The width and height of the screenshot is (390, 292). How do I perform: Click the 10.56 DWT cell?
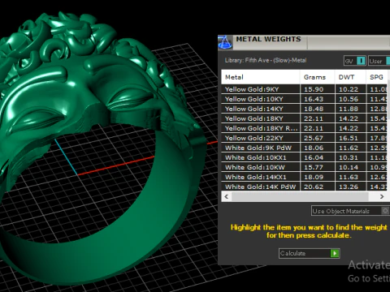tap(351, 99)
